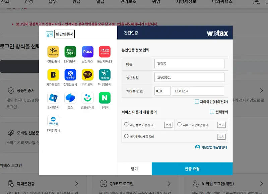Choose the 네이버 green N icon
Screen dimensions: 268x194
[x=105, y=98]
